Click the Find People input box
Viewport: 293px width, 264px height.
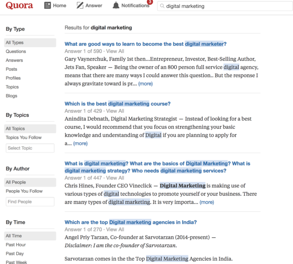click(x=30, y=202)
